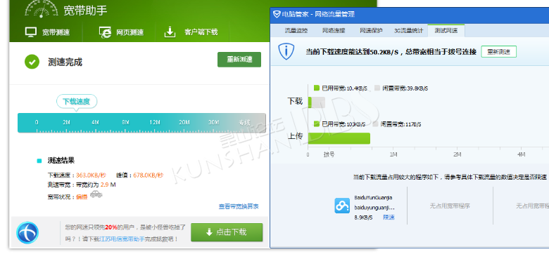This screenshot has height=273, width=549.
Task: Open the 江苏电信宽带助手 link
Action: coord(122,239)
